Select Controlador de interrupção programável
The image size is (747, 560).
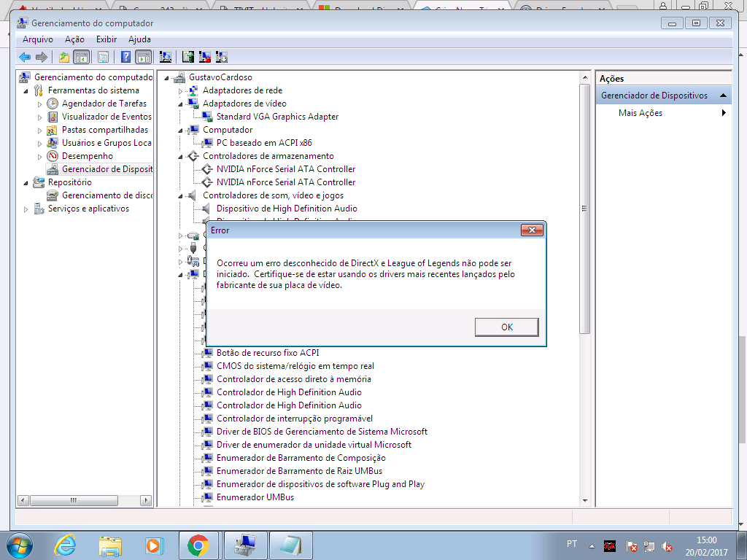295,419
